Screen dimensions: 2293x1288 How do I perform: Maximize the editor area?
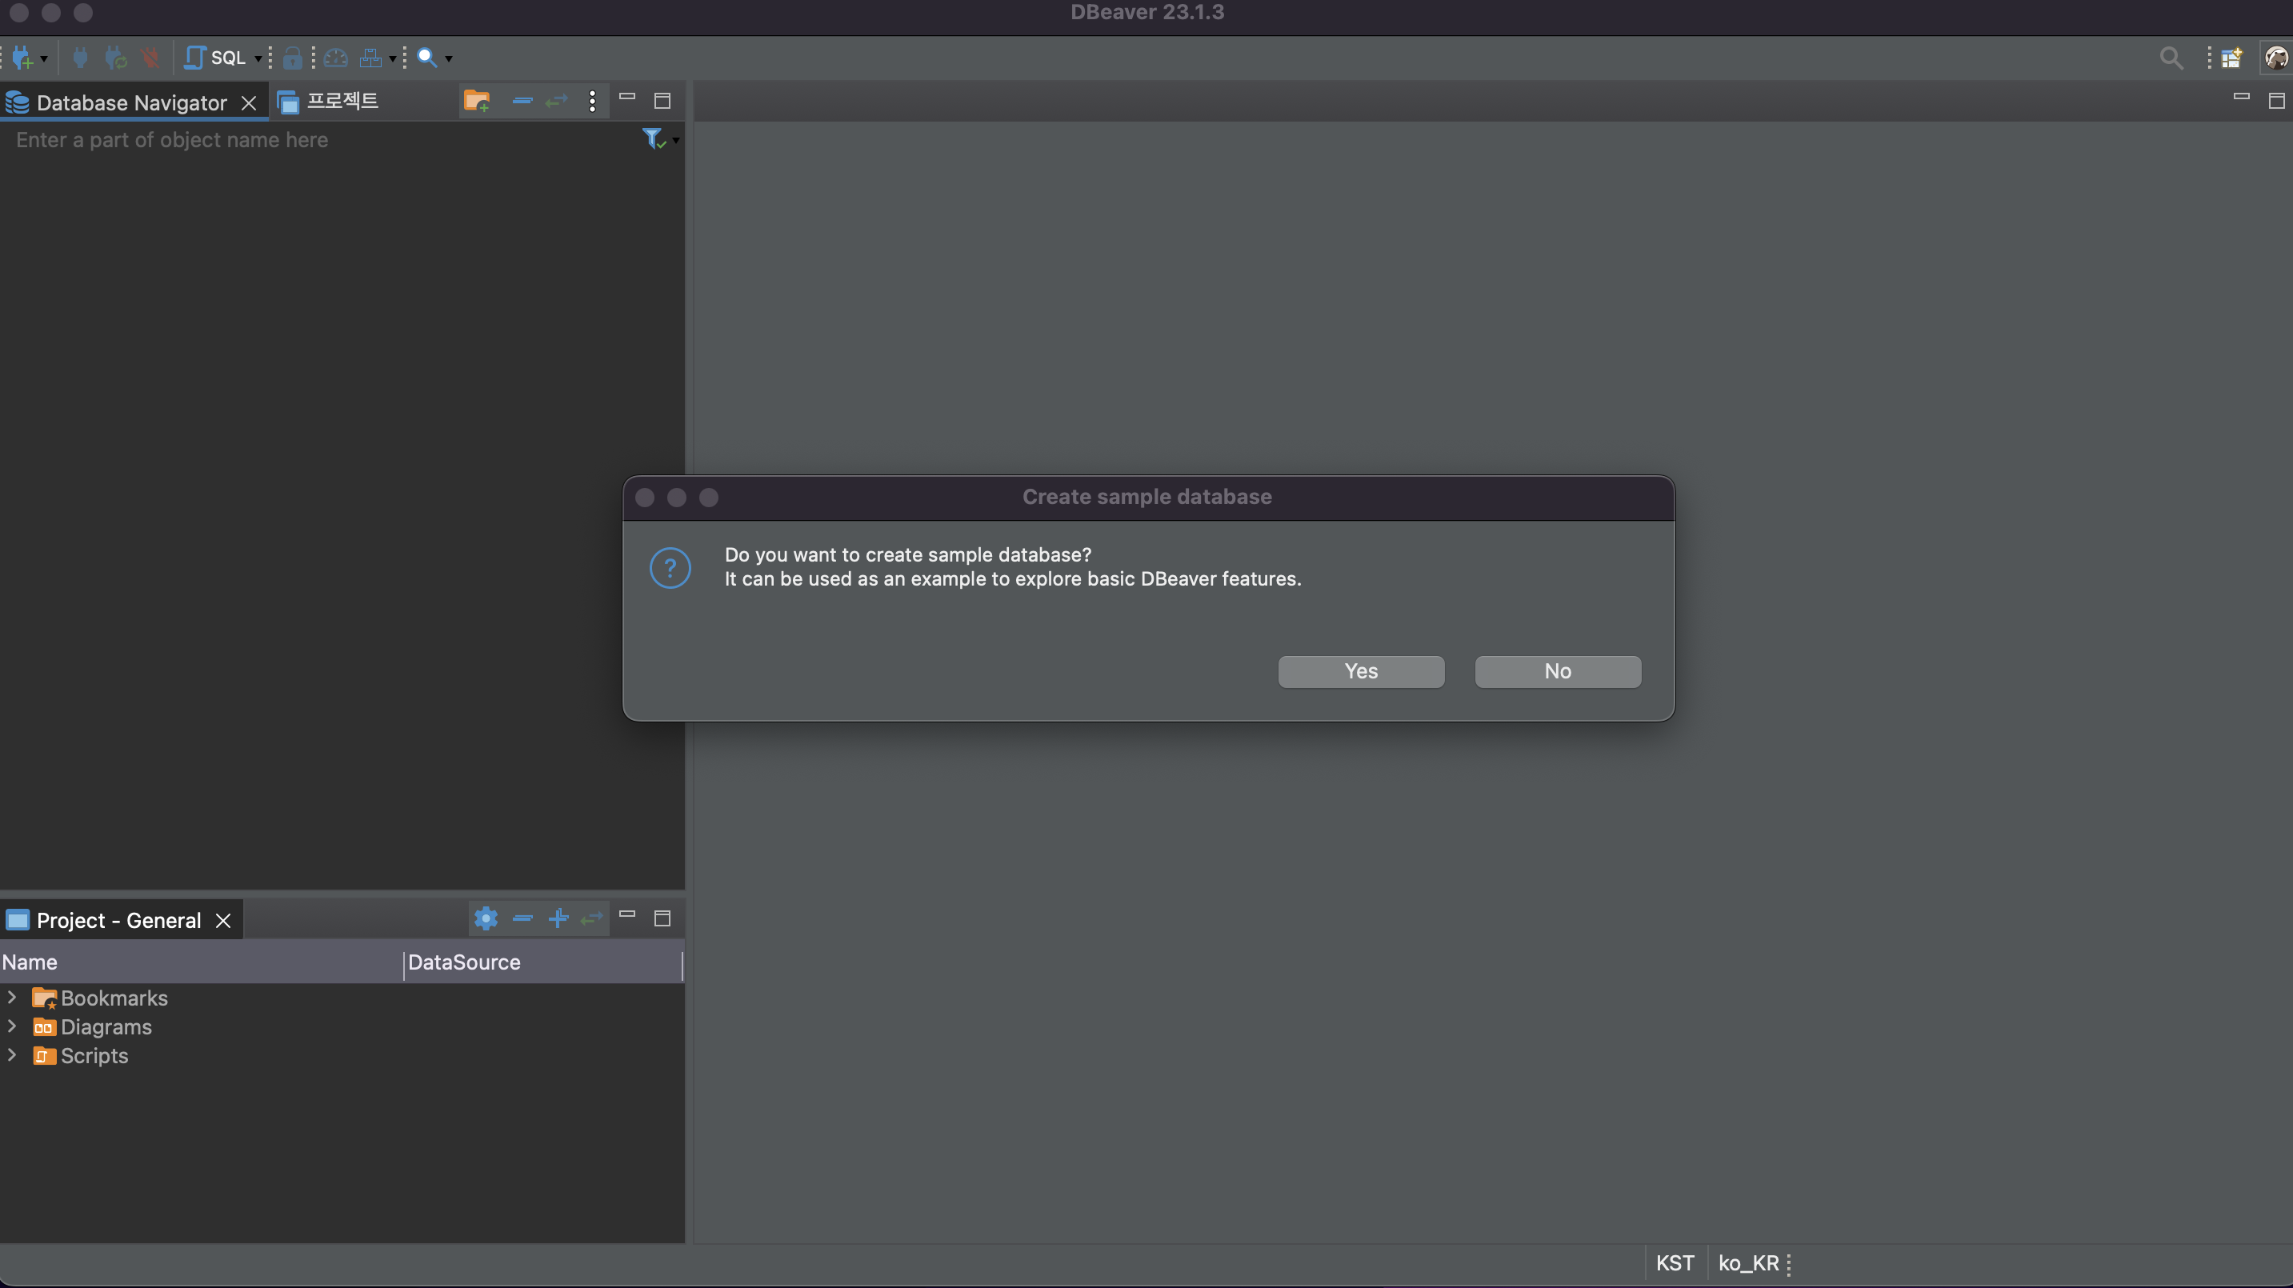(2276, 101)
